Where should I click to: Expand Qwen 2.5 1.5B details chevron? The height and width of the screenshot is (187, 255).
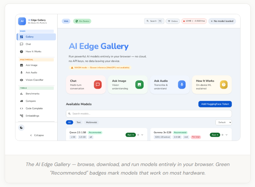[142, 135]
